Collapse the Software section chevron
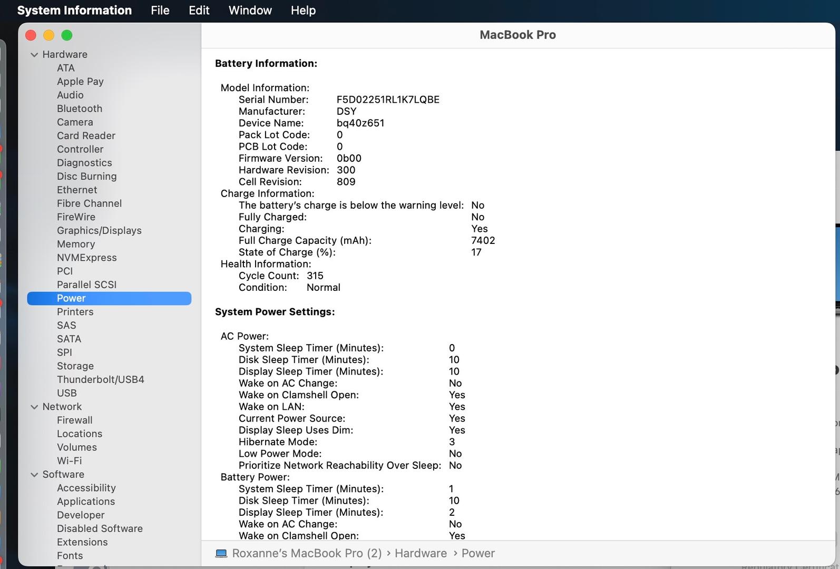This screenshot has width=840, height=569. (x=34, y=475)
